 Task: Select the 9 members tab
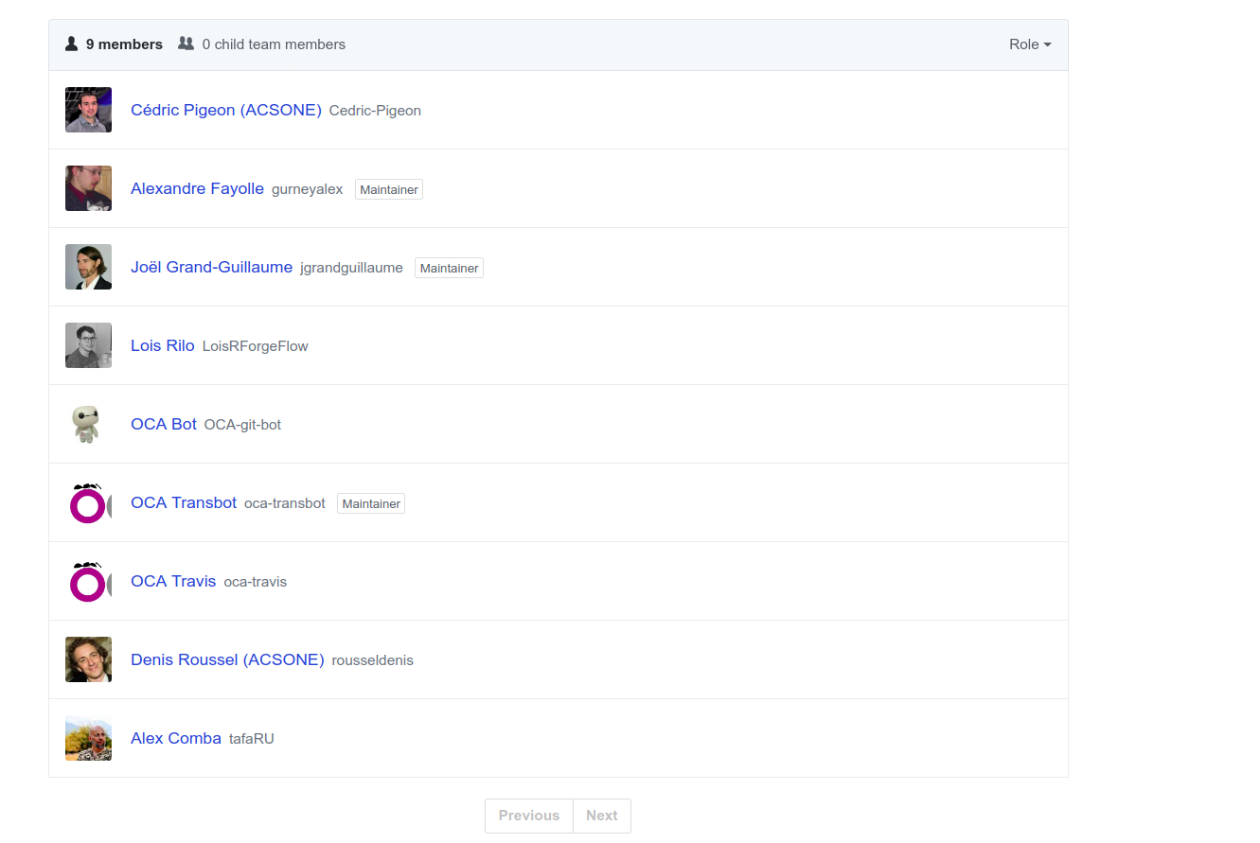click(114, 44)
